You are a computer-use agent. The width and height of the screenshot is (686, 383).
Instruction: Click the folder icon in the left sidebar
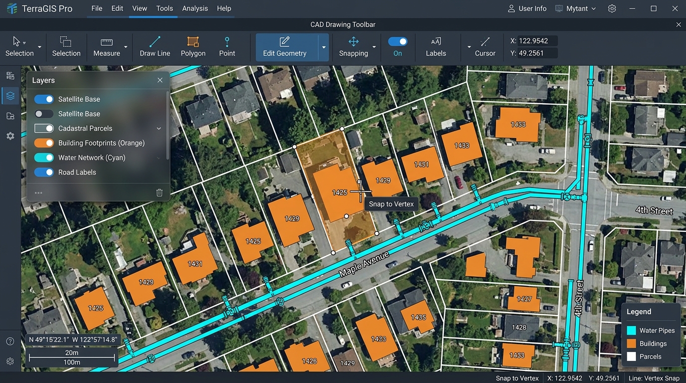click(x=10, y=116)
